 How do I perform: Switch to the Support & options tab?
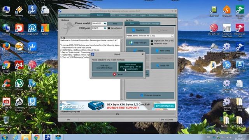(x=67, y=16)
